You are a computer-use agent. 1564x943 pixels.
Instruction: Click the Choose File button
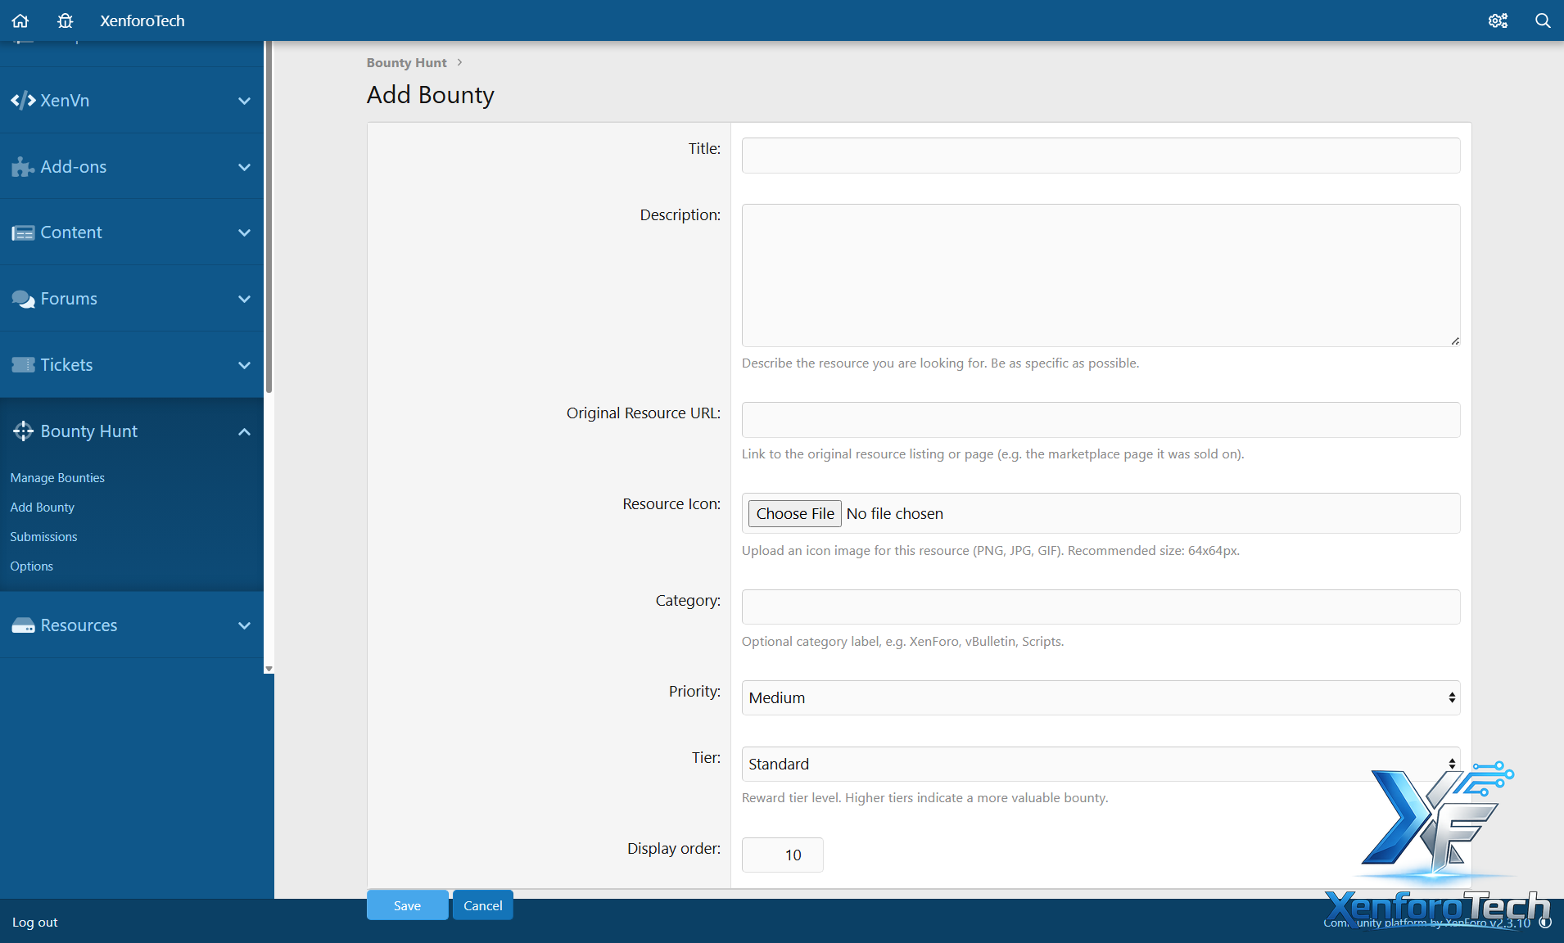pos(794,513)
